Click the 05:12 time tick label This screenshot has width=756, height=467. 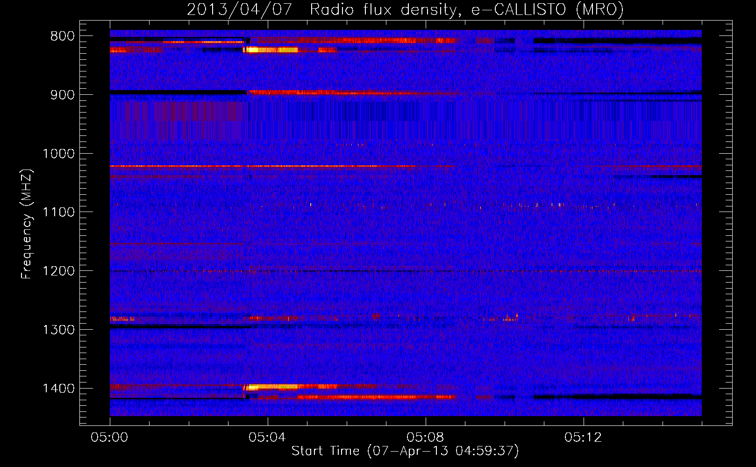(x=583, y=438)
